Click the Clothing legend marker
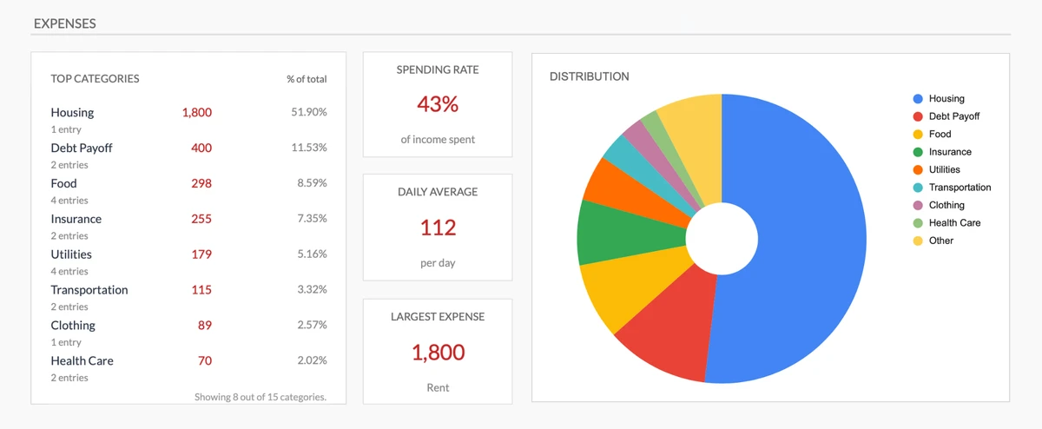Image resolution: width=1042 pixels, height=429 pixels. pyautogui.click(x=918, y=206)
